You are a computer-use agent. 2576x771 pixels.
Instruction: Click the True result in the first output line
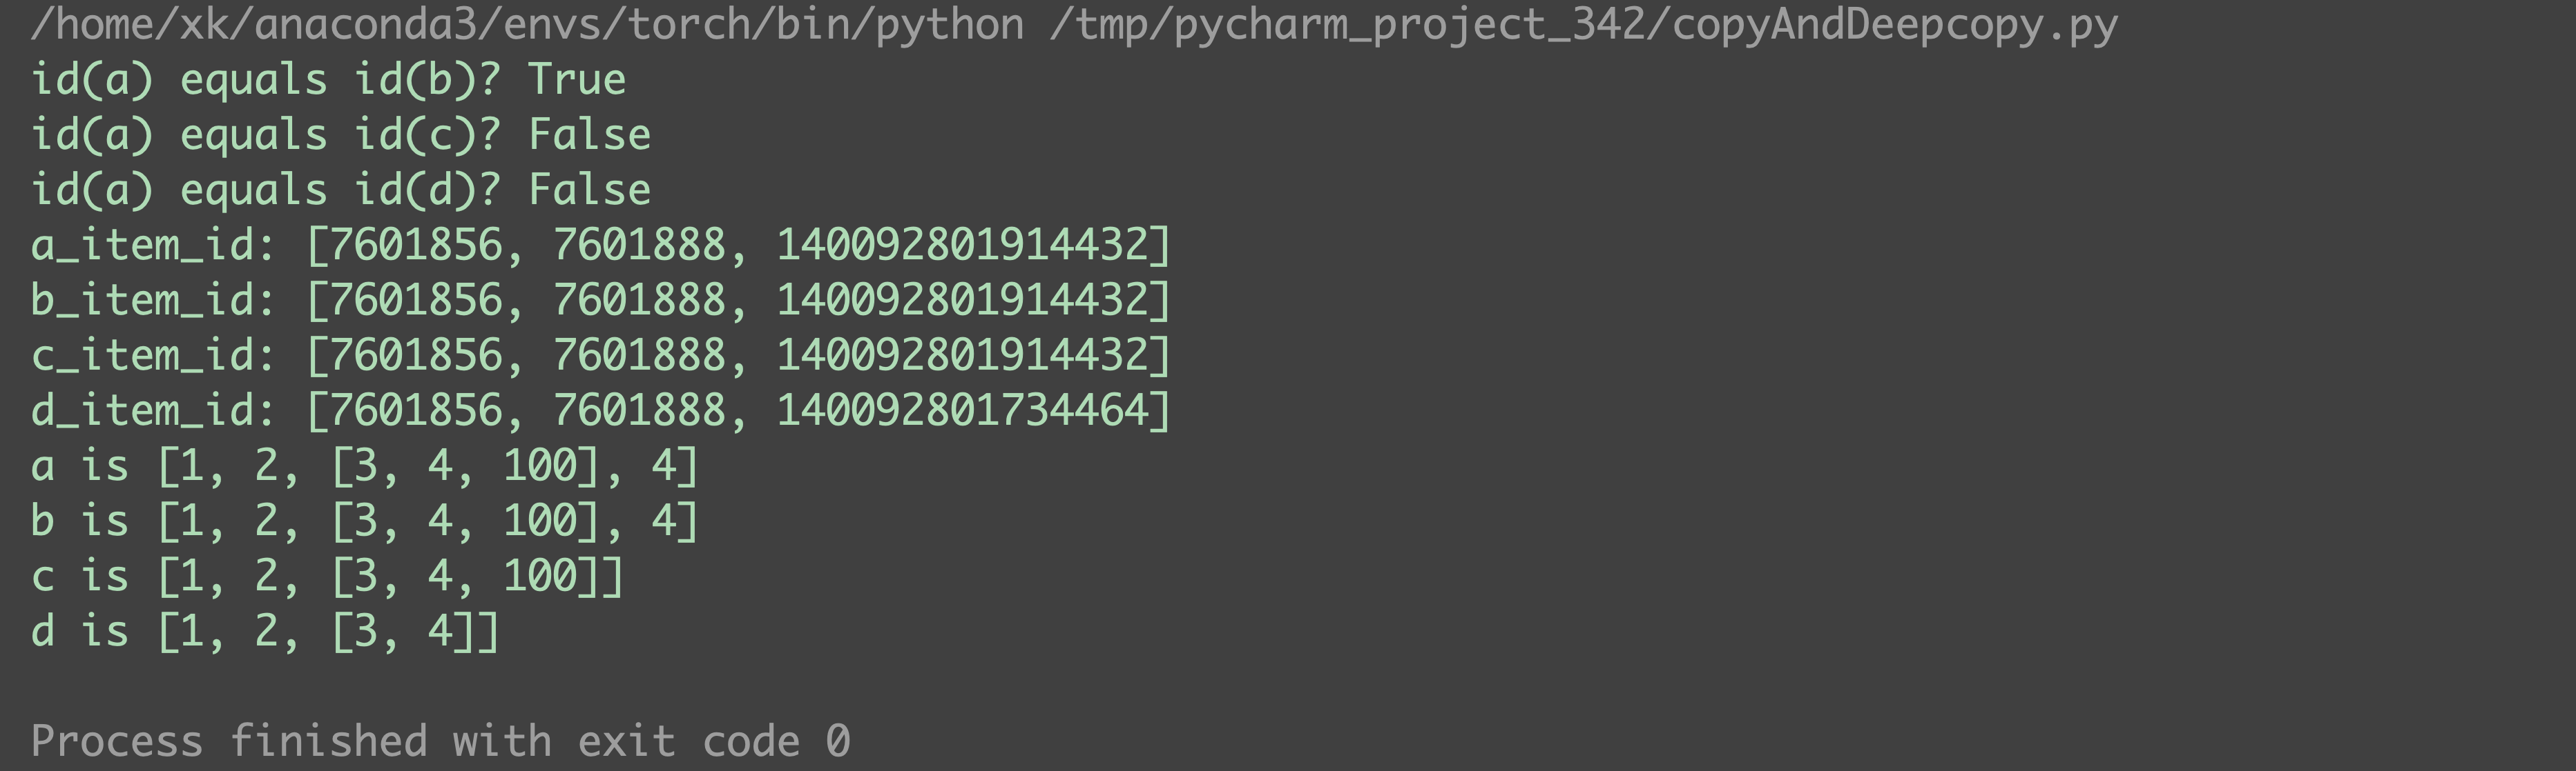click(x=577, y=80)
